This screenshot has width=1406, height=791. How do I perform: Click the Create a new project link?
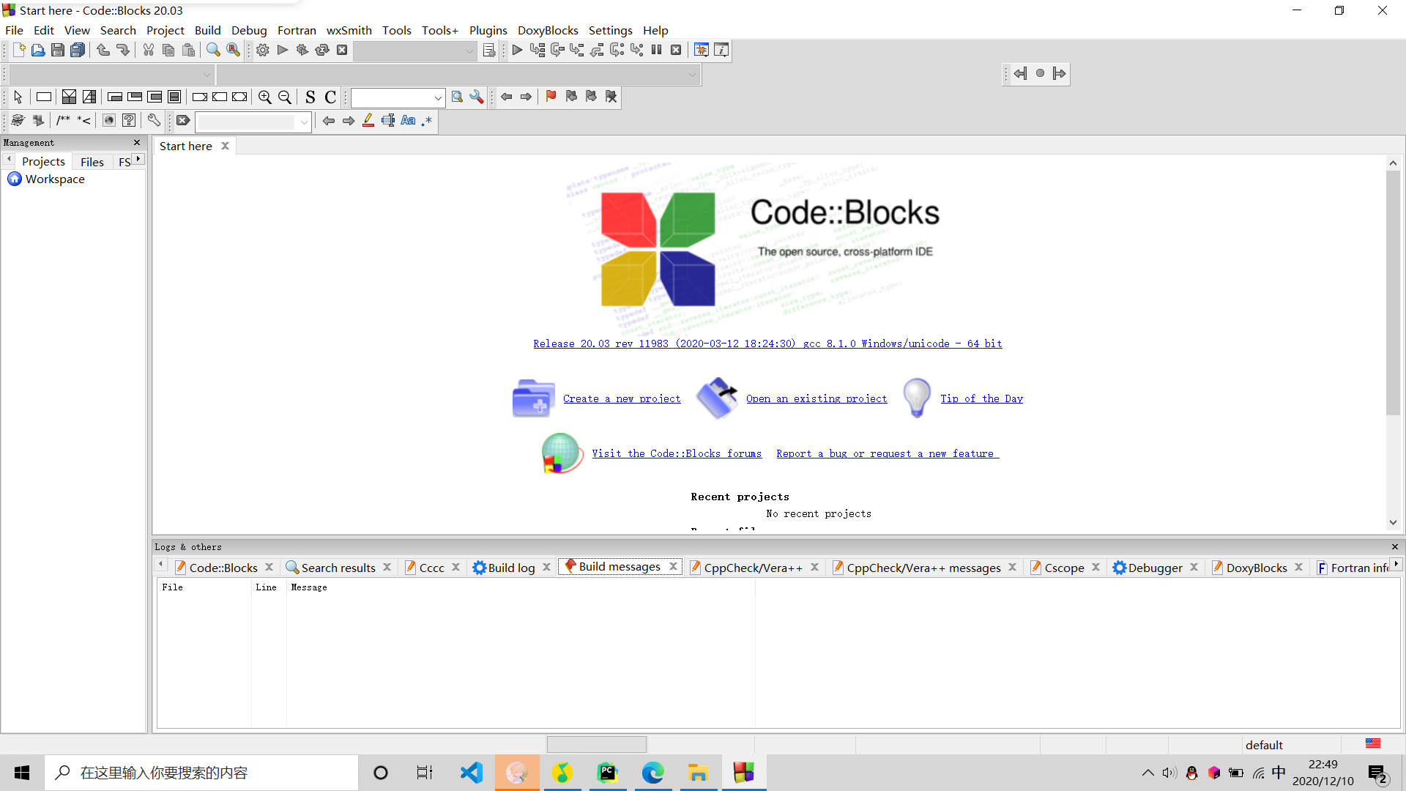(x=622, y=398)
